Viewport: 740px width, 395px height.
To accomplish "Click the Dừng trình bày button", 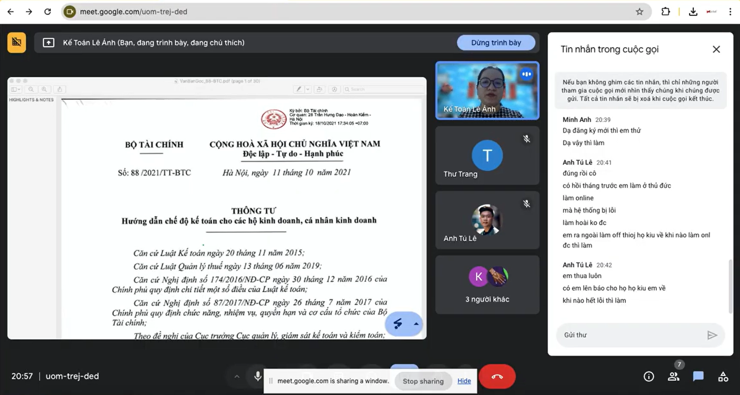I will 496,43.
